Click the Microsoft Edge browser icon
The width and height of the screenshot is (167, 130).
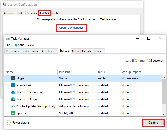click(x=13, y=99)
